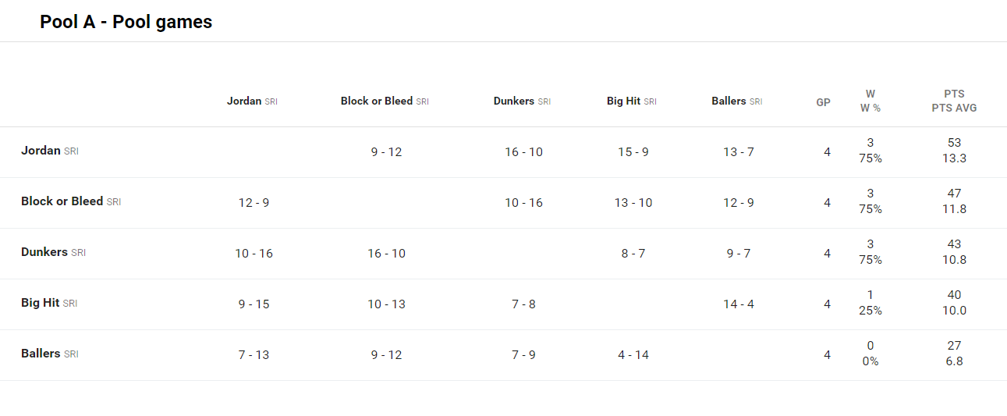Click the PTS / PTS AVG column header
The height and width of the screenshot is (416, 1007).
(954, 101)
